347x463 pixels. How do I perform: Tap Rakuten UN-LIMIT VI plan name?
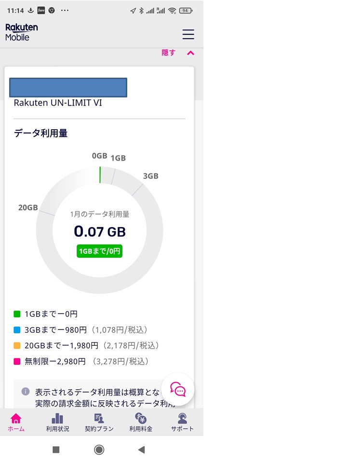[58, 103]
